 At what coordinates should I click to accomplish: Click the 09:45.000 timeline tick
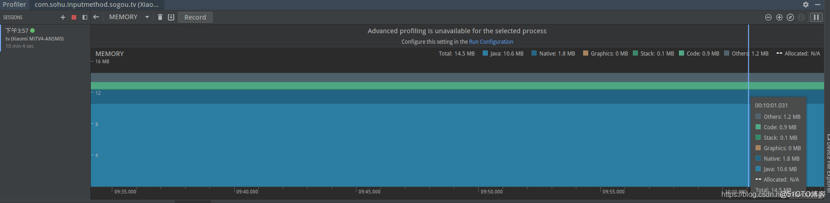click(x=370, y=192)
